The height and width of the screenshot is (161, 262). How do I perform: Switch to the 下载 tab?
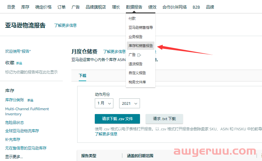tap(83, 76)
